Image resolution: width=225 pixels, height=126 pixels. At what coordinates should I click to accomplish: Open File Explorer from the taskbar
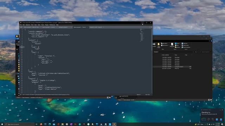63,124
